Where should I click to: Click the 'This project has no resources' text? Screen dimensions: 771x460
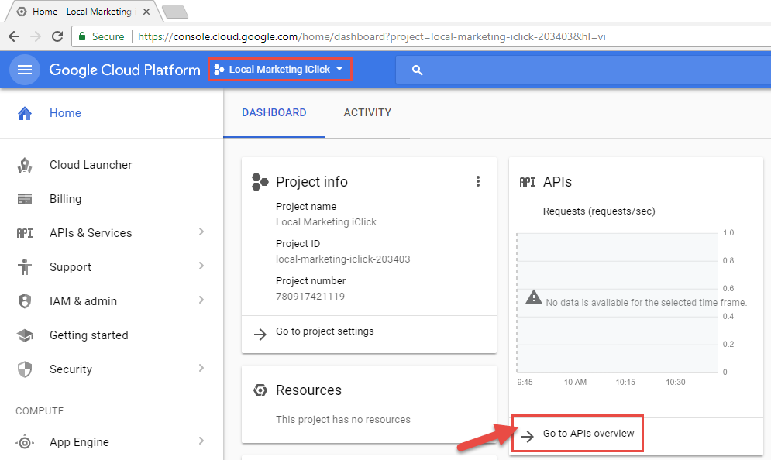point(343,420)
